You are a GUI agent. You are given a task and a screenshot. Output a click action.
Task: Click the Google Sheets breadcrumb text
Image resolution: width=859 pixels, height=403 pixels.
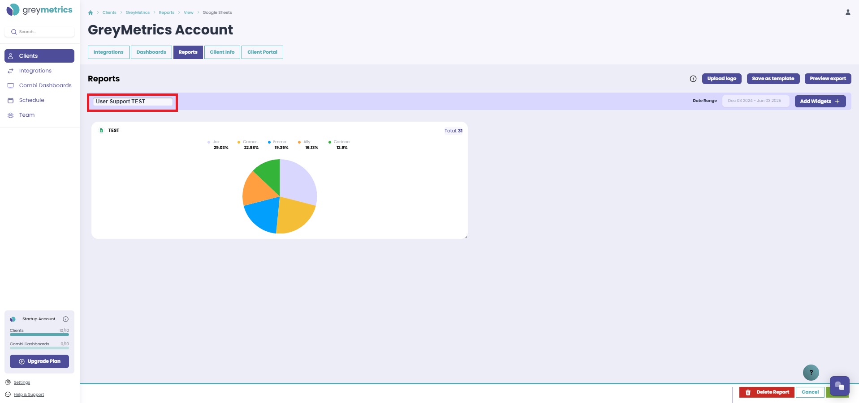tap(217, 13)
